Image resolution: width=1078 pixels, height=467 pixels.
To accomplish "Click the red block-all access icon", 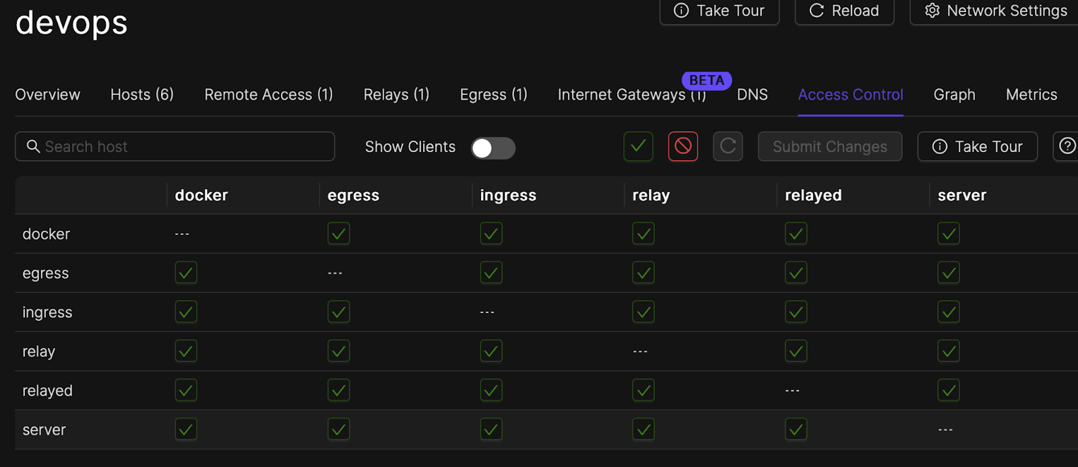I will coord(683,146).
